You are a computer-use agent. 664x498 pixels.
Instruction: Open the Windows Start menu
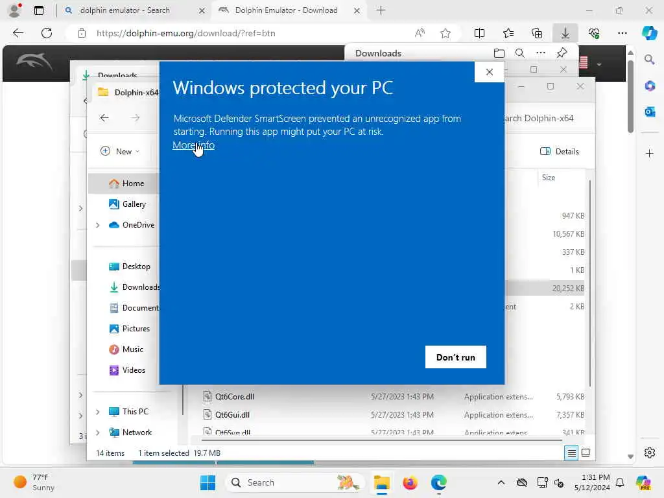click(x=207, y=482)
